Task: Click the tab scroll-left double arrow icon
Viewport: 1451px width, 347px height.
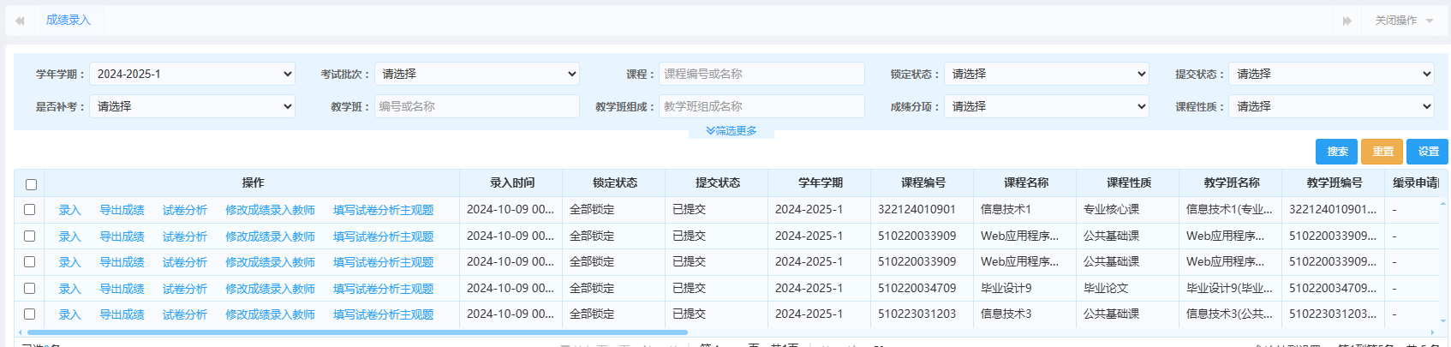Action: pos(20,21)
